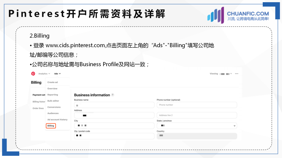282x158 pixels.
Task: Select Ad account history entry
Action: tap(57, 120)
